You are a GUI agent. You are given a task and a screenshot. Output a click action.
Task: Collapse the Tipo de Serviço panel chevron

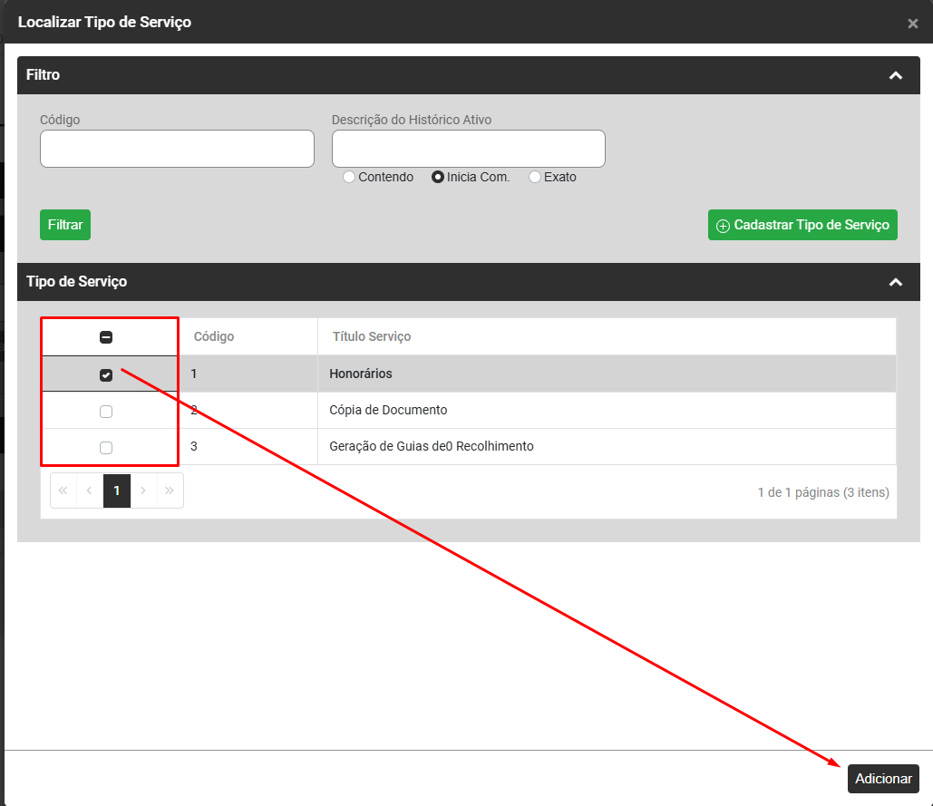click(x=896, y=282)
